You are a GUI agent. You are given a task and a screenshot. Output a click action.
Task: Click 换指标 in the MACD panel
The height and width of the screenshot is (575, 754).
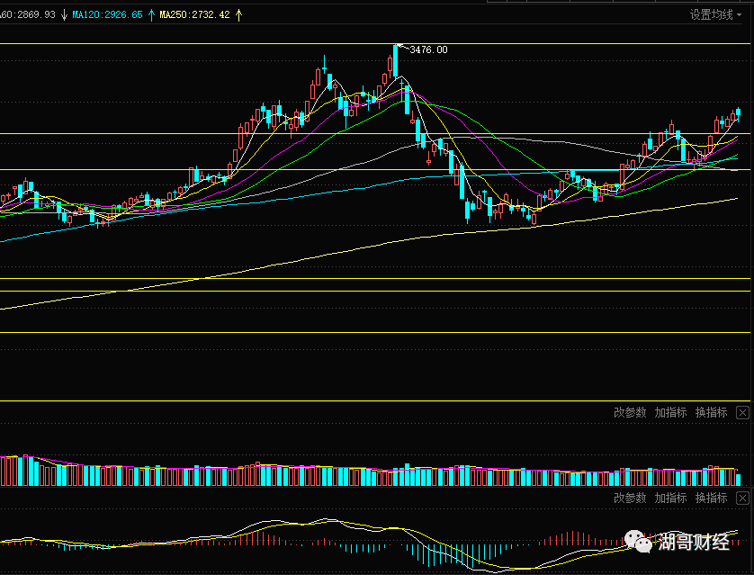click(711, 498)
